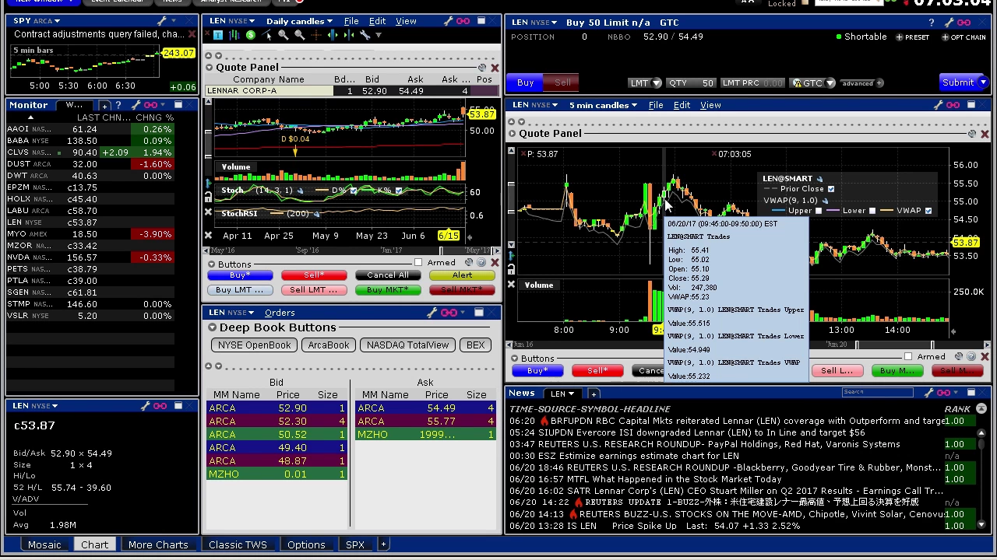This screenshot has width=997, height=560.
Task: Collapse the Quote Panel in daily chart
Action: tap(209, 68)
